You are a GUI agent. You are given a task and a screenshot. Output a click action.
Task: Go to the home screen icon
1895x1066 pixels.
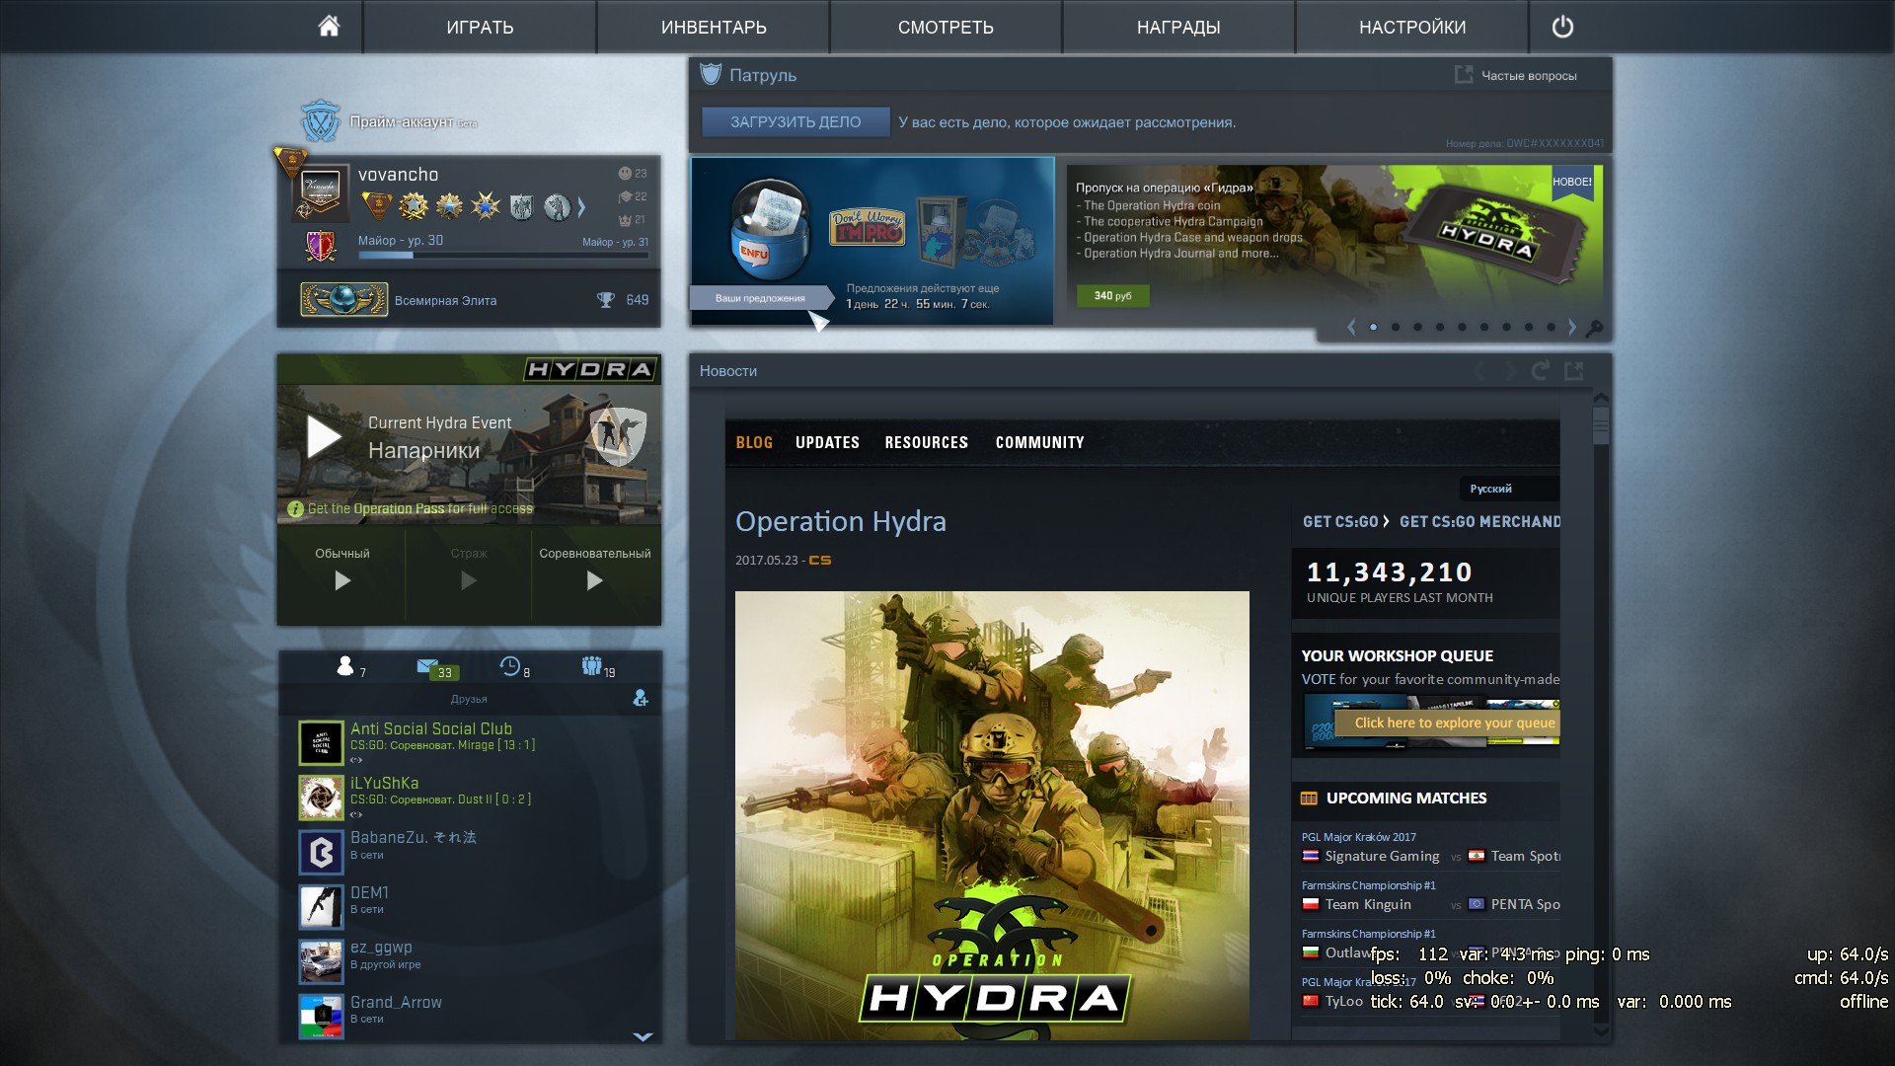coord(329,27)
